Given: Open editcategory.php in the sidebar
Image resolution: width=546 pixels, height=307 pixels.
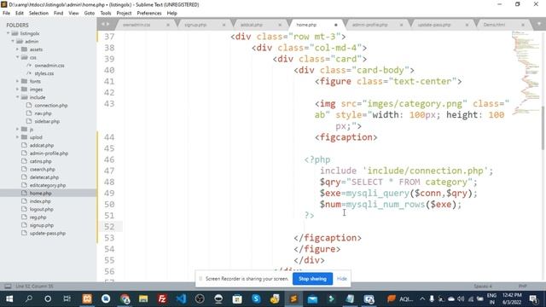Looking at the screenshot, I should click(x=48, y=186).
